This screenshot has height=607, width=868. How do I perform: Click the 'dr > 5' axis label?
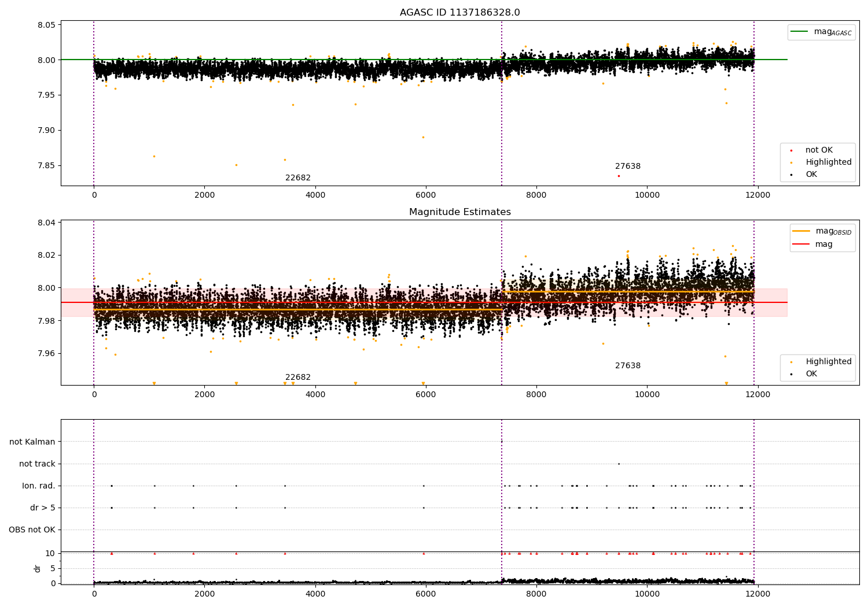pyautogui.click(x=43, y=508)
